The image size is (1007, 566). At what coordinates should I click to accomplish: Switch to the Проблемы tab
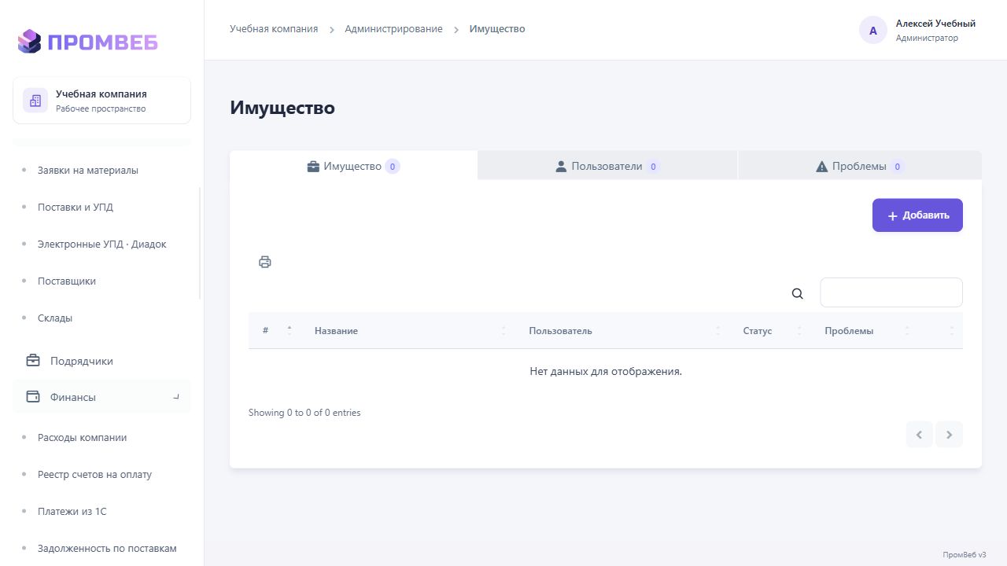(x=860, y=166)
